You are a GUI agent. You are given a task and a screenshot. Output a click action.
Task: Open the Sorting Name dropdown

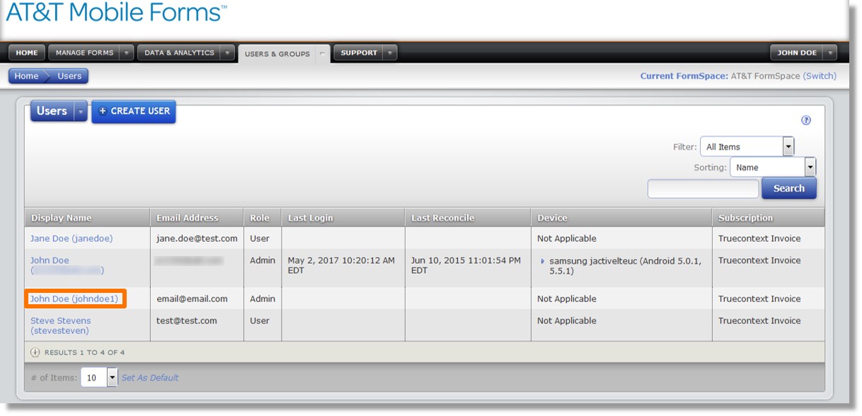point(772,167)
